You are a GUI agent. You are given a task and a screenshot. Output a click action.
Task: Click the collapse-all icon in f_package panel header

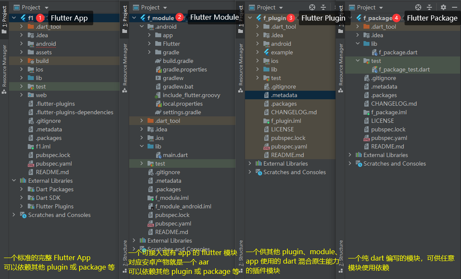click(x=429, y=7)
